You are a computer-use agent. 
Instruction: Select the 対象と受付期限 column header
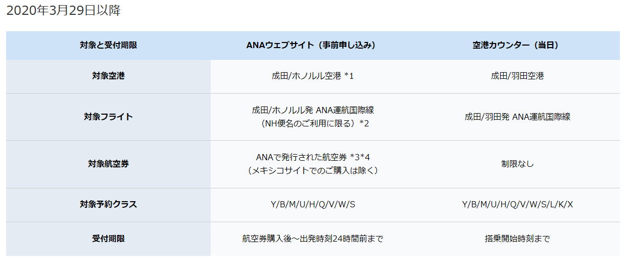tap(108, 45)
